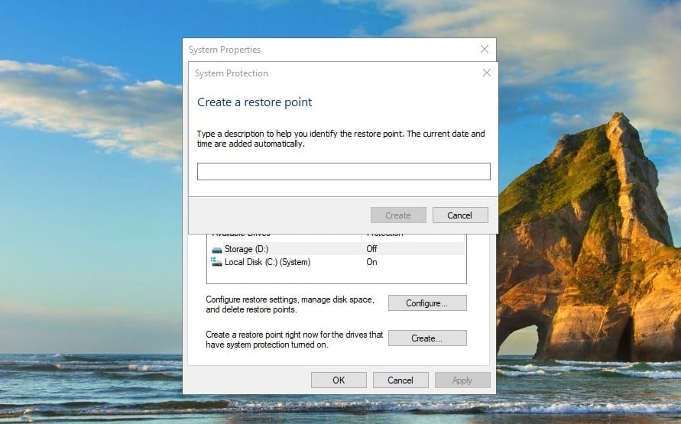The width and height of the screenshot is (681, 424).
Task: Focus the restore point description field
Action: (x=343, y=171)
